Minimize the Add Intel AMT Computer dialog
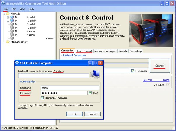Screen dimensions: 176x131 coord(90,63)
